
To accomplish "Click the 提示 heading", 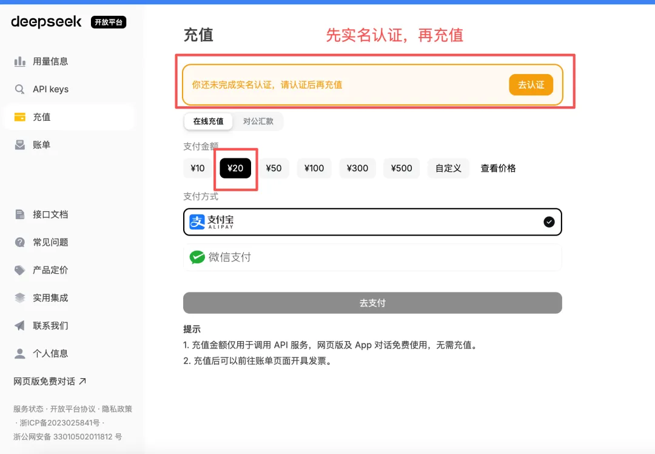I will [x=192, y=330].
